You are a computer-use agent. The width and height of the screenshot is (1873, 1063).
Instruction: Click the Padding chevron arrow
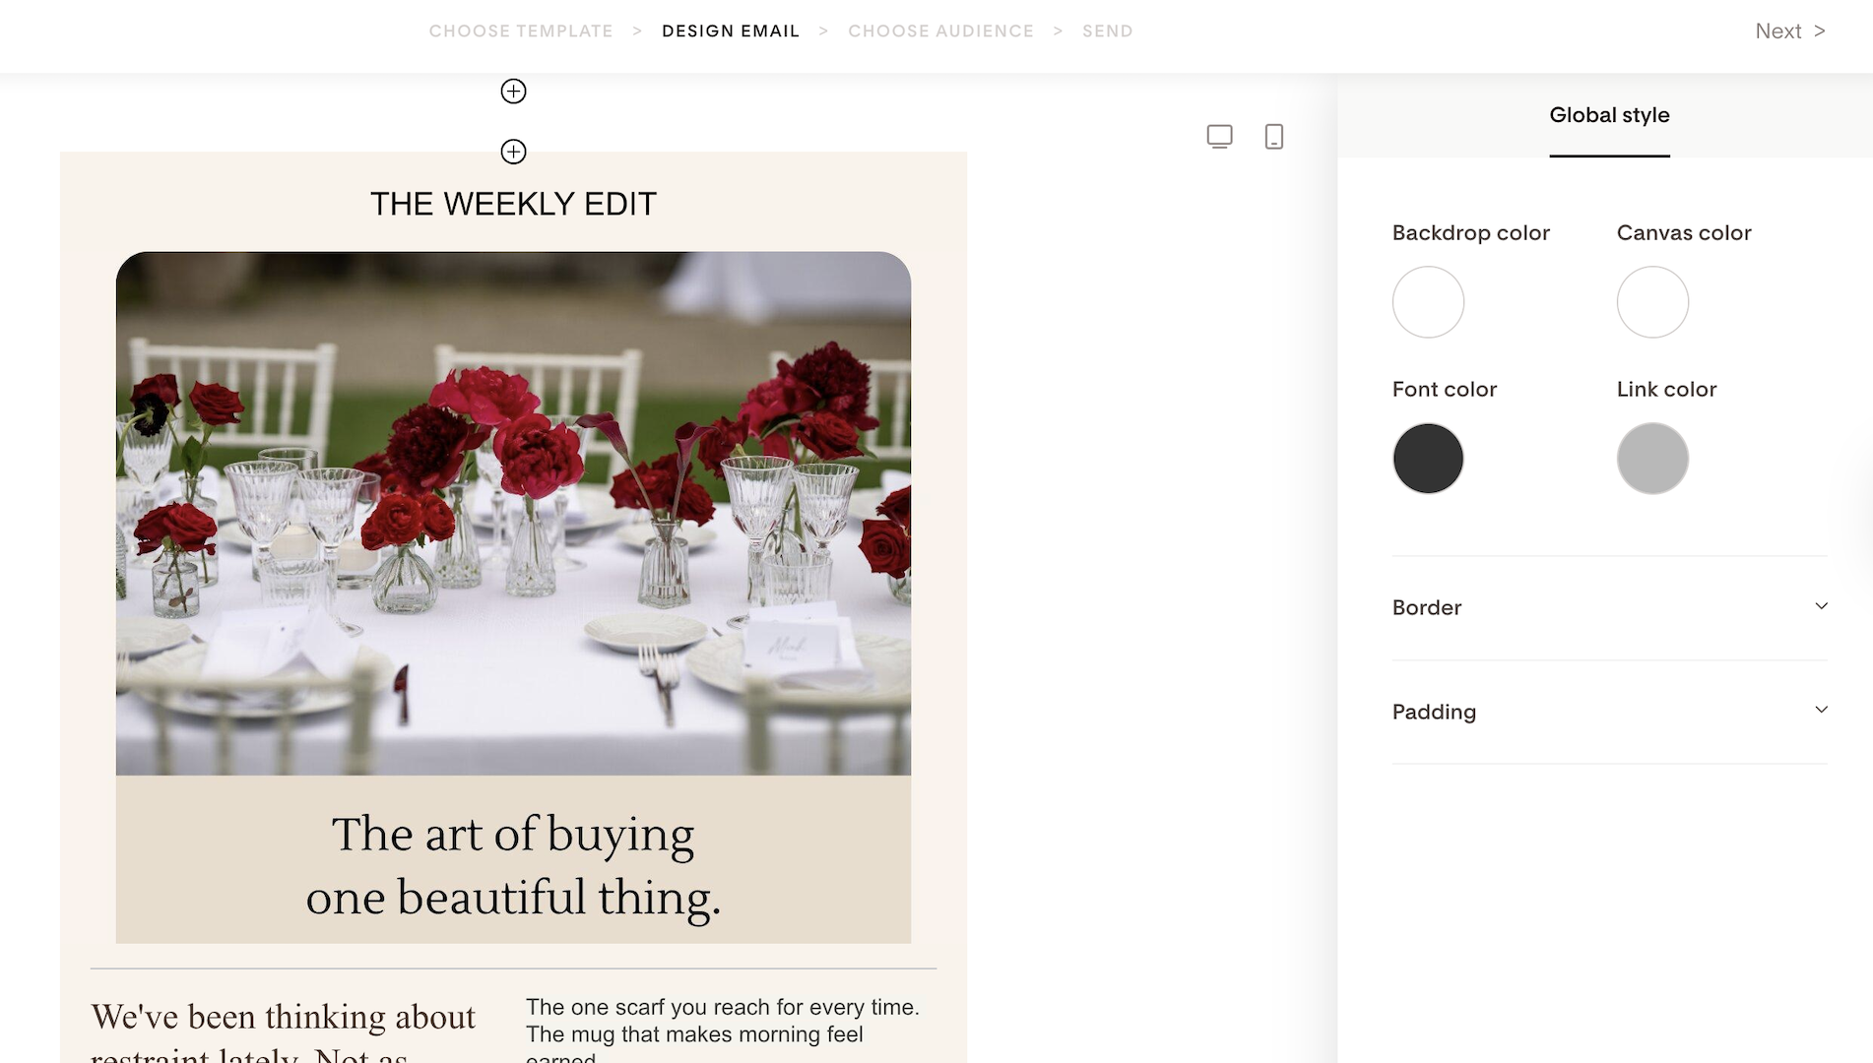pos(1821,710)
